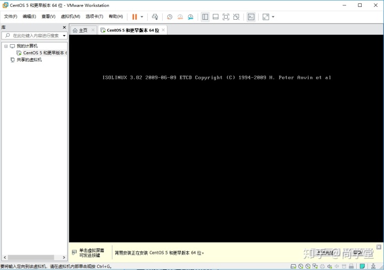
Task: Click the stretch guest display icon
Action: point(266,17)
